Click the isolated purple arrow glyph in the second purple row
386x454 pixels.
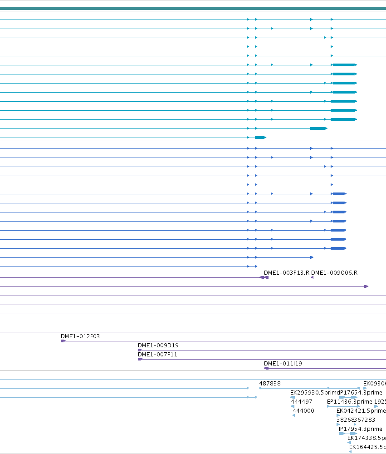[366, 286]
